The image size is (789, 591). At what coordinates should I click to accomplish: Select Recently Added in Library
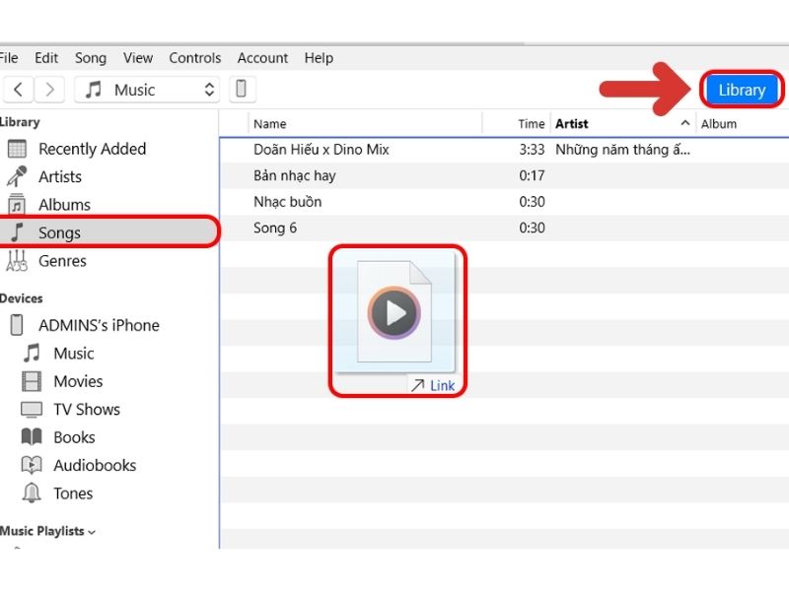[92, 149]
